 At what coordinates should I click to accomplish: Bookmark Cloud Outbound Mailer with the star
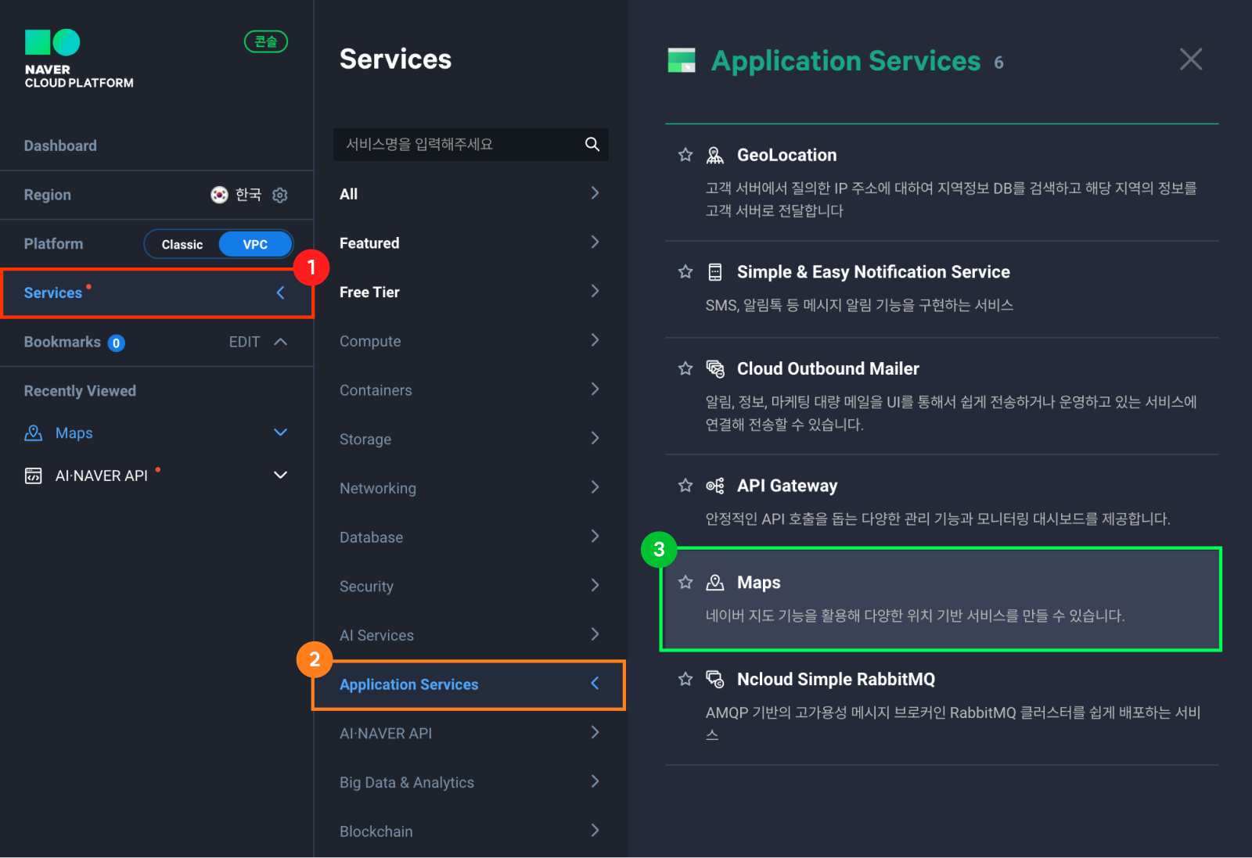coord(685,368)
